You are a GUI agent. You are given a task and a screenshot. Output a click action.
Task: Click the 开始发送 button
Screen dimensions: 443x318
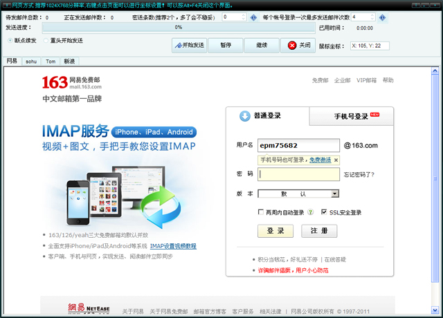[x=189, y=45]
